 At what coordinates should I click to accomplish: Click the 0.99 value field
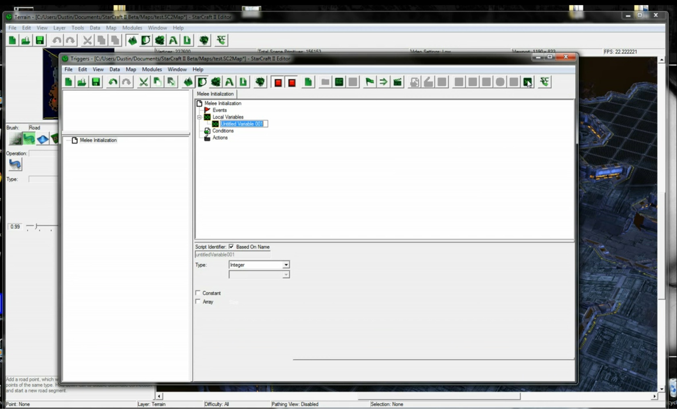coord(15,226)
